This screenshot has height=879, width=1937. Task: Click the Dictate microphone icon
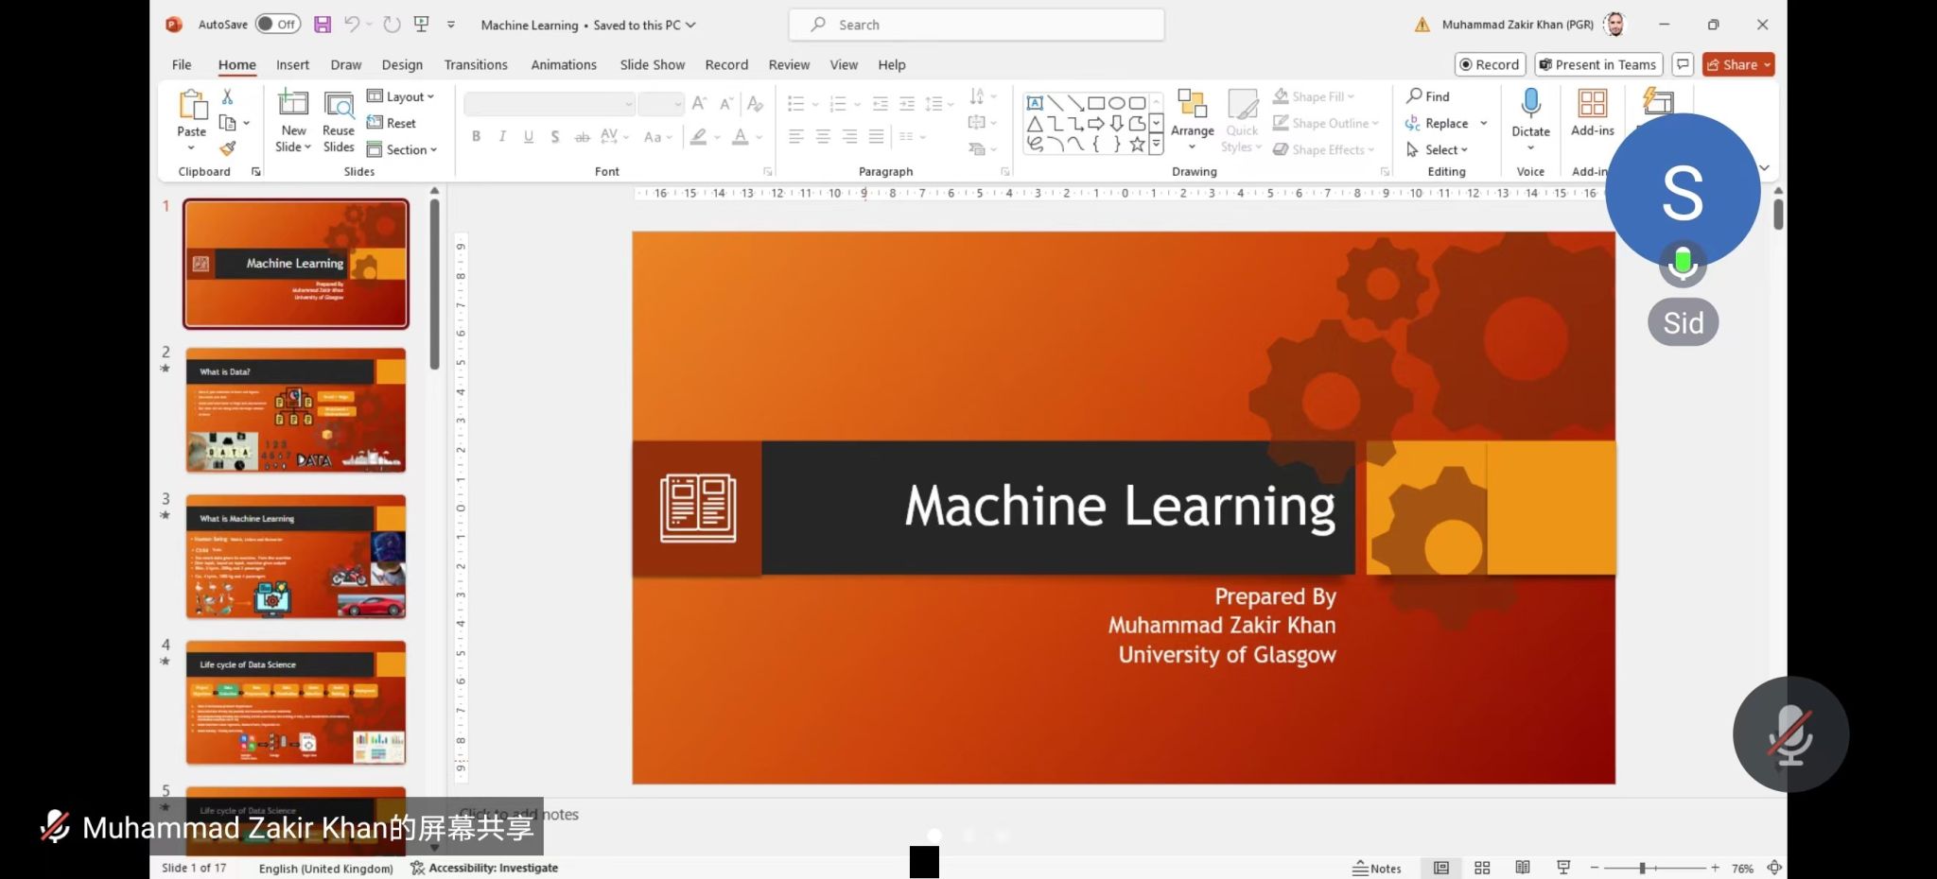(1530, 104)
